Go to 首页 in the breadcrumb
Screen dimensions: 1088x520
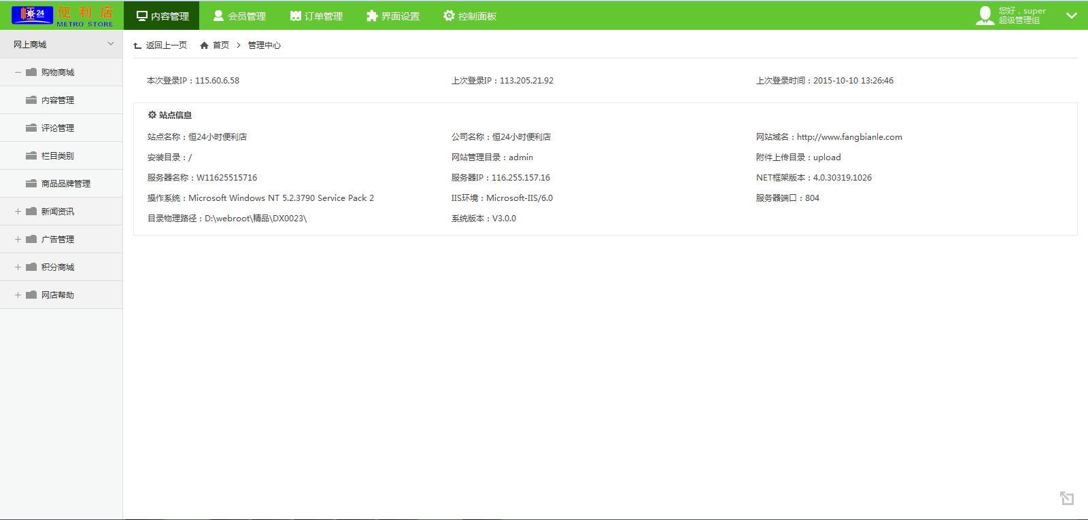coord(221,45)
